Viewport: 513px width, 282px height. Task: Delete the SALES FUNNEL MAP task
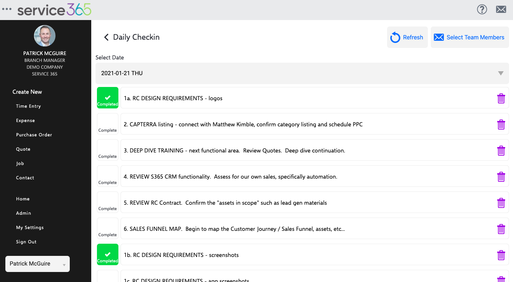[501, 229]
